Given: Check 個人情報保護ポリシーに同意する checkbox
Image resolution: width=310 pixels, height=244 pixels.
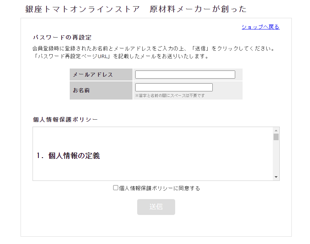Looking at the screenshot, I should (115, 188).
